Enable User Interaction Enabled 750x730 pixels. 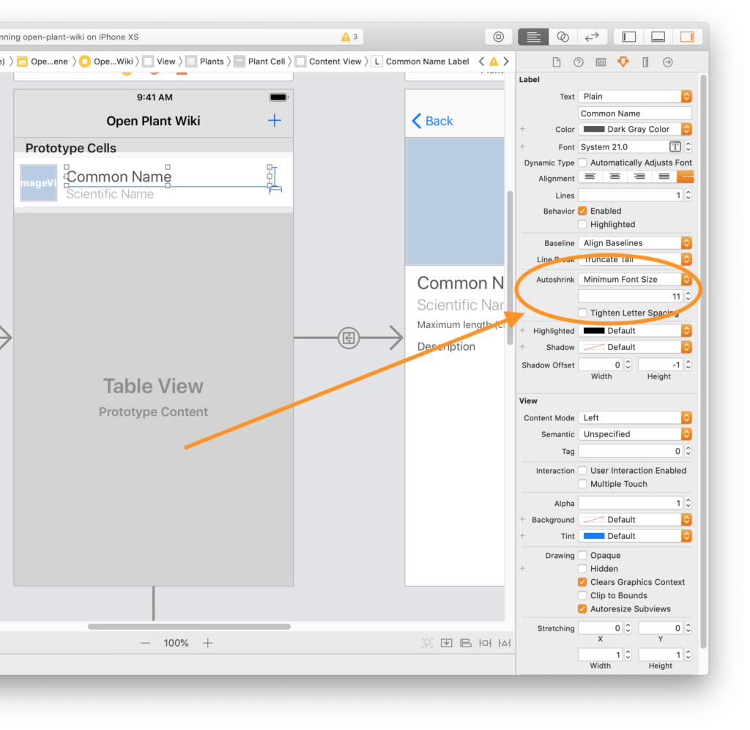click(582, 470)
